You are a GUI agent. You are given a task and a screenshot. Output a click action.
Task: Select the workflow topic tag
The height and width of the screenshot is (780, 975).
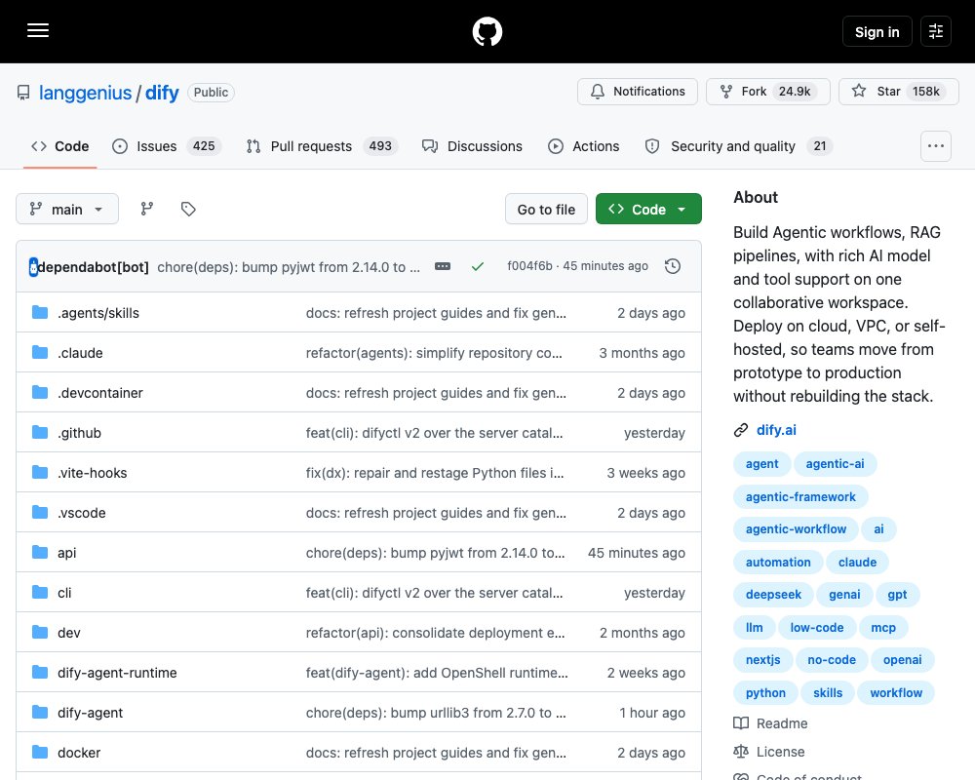(x=896, y=693)
